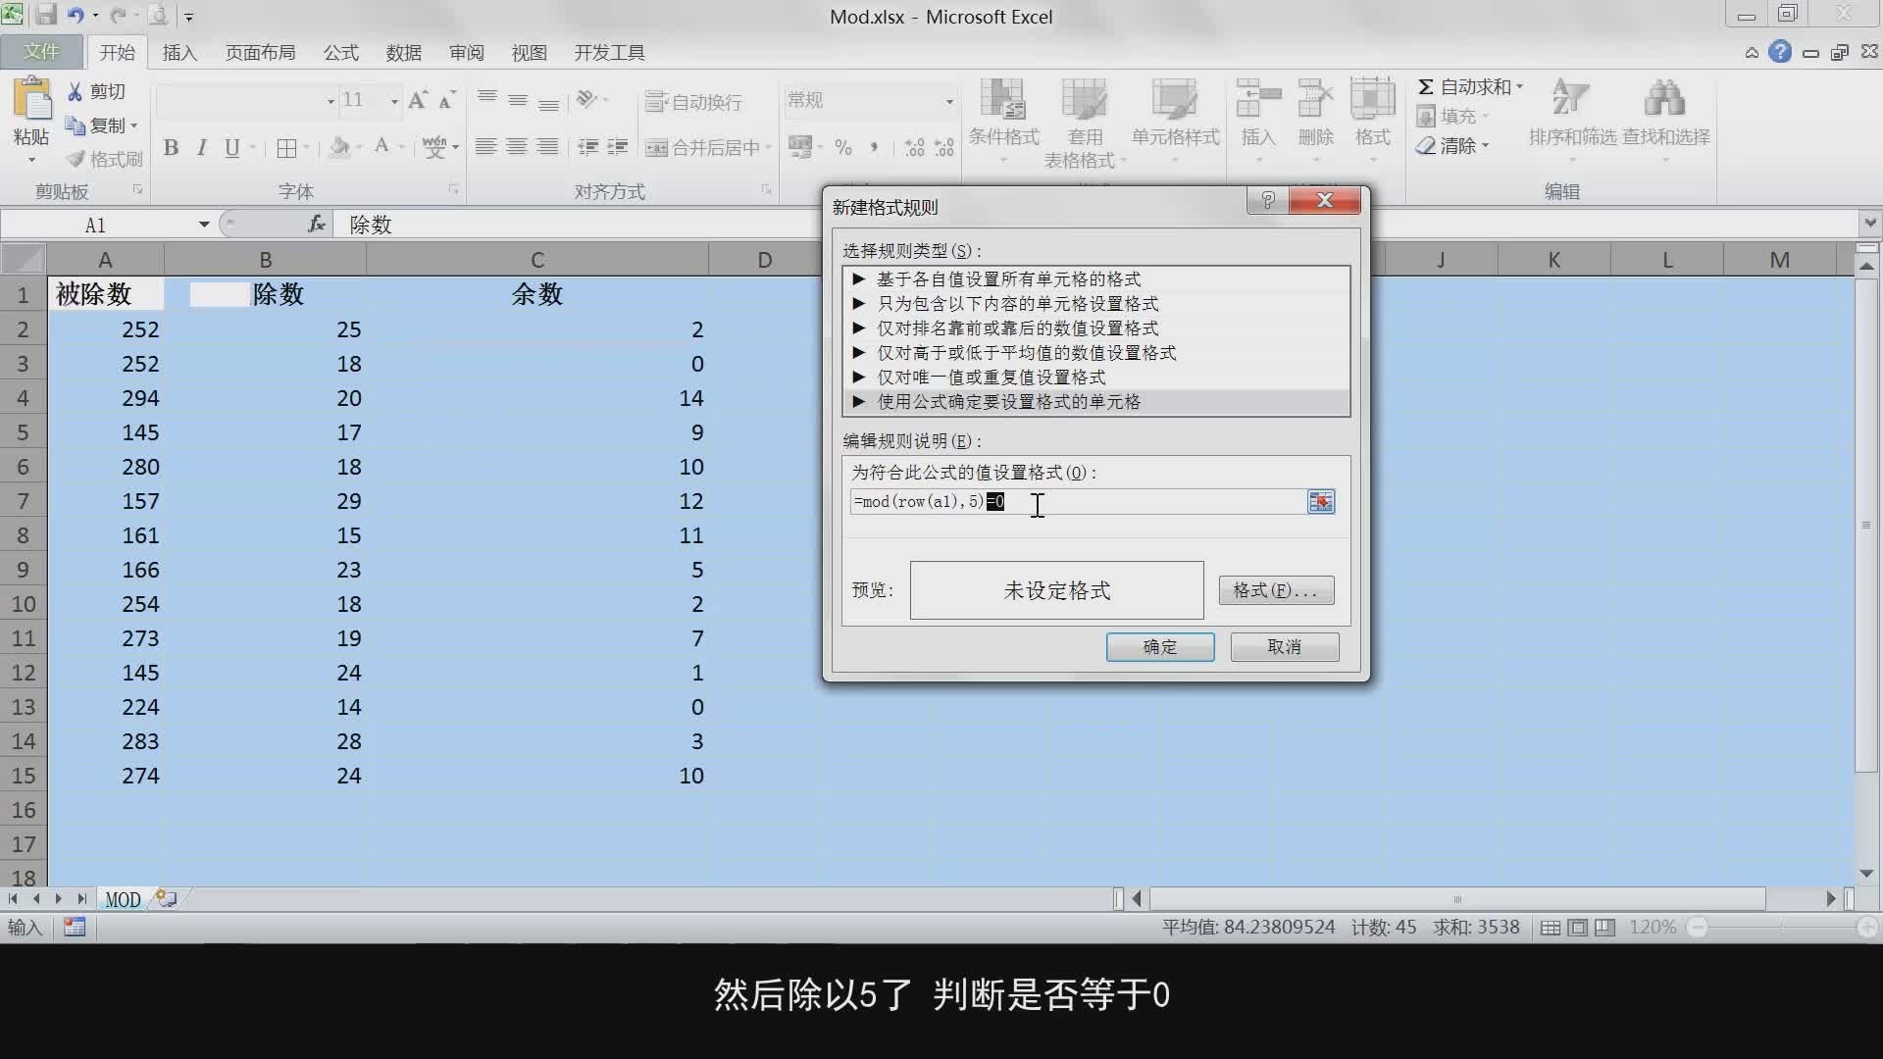Increase font size with large A icon
This screenshot has height=1059, width=1883.
coord(417,100)
